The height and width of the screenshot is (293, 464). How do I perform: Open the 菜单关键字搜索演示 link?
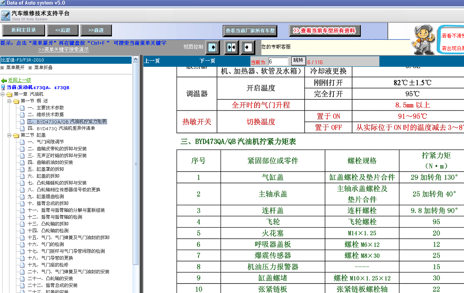[63, 50]
